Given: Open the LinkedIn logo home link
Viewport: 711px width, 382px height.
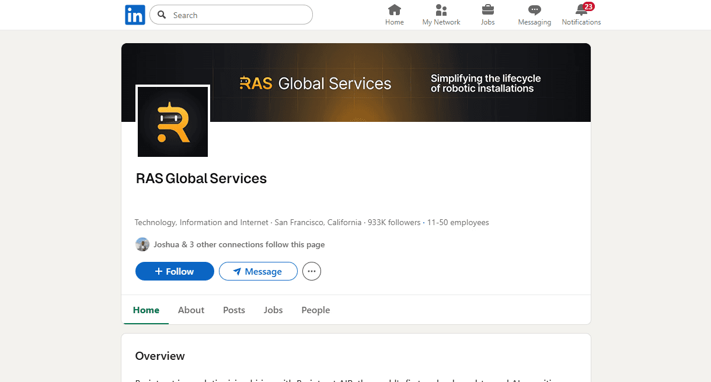Looking at the screenshot, I should [x=135, y=15].
